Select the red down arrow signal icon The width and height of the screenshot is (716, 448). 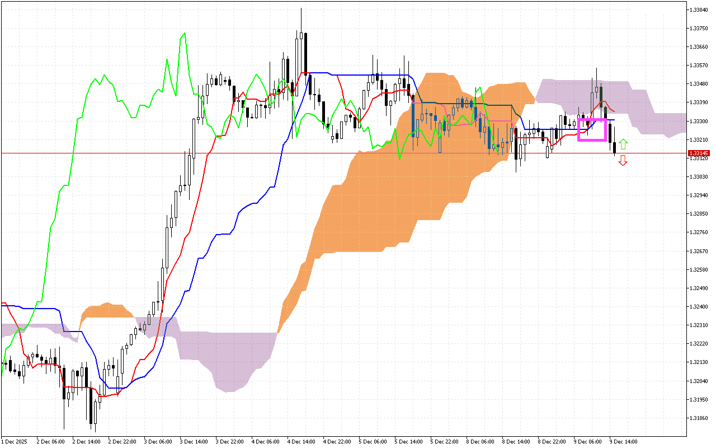[x=624, y=162]
